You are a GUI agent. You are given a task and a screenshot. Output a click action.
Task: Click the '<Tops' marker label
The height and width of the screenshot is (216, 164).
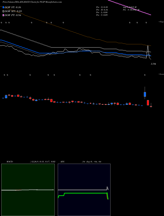(x=161, y=22)
